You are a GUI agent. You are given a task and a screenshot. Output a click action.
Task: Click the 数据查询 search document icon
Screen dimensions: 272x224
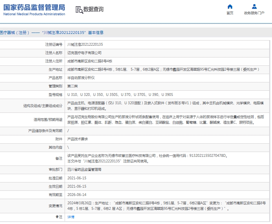(79, 10)
